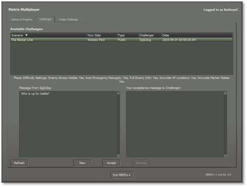Switch to the Games in Progress tab
247x187 pixels.
(22, 19)
